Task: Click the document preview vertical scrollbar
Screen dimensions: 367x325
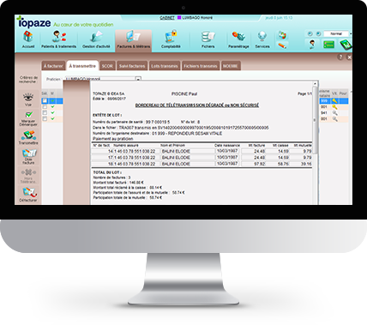Action: tap(315, 143)
